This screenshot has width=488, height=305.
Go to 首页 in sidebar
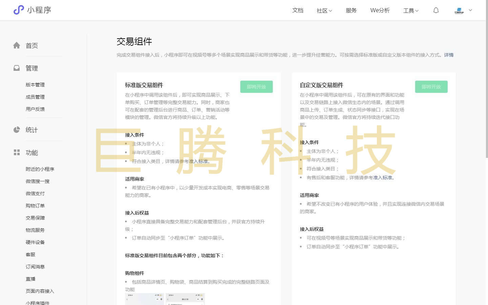coord(32,45)
